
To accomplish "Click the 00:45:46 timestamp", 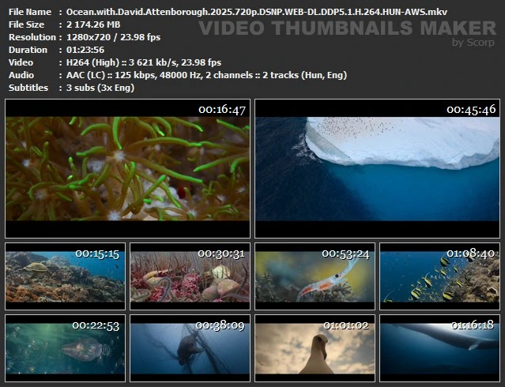I will [x=471, y=110].
